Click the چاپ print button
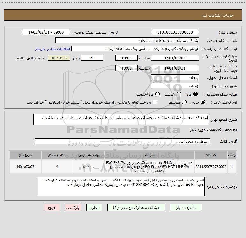246x238 pixels. pos(94,208)
